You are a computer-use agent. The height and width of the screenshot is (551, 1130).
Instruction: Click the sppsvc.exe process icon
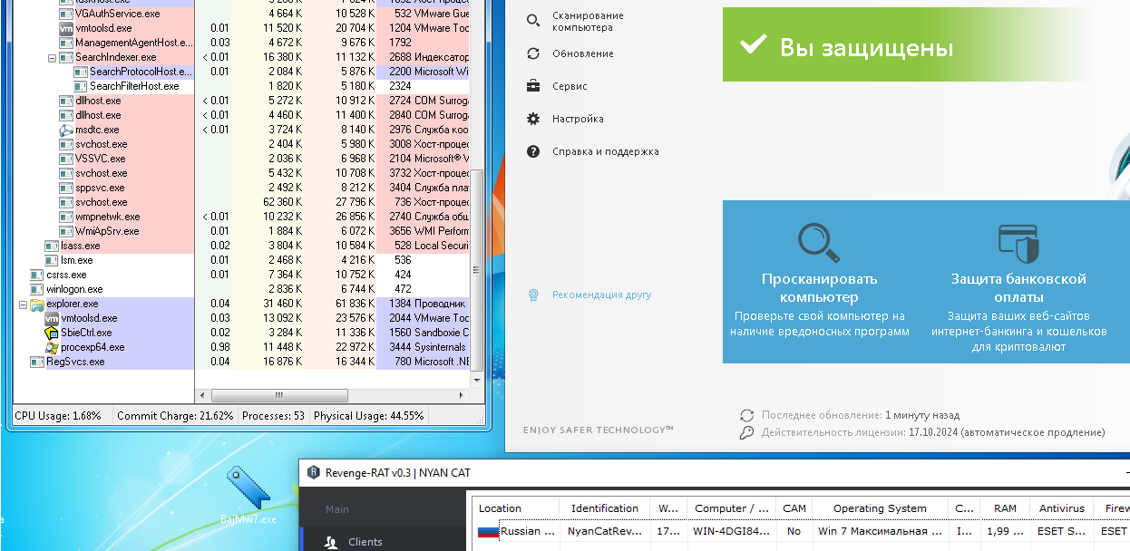(x=66, y=188)
